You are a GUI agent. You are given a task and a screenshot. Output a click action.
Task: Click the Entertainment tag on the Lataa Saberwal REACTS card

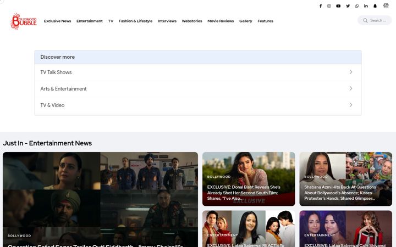tap(222, 235)
